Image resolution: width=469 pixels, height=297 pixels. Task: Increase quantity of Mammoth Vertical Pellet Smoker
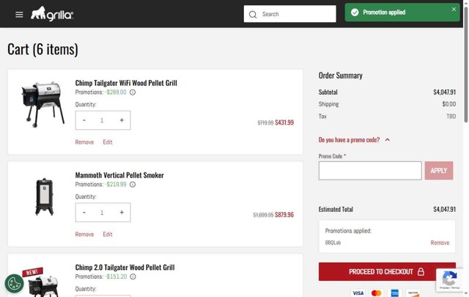[x=122, y=212]
